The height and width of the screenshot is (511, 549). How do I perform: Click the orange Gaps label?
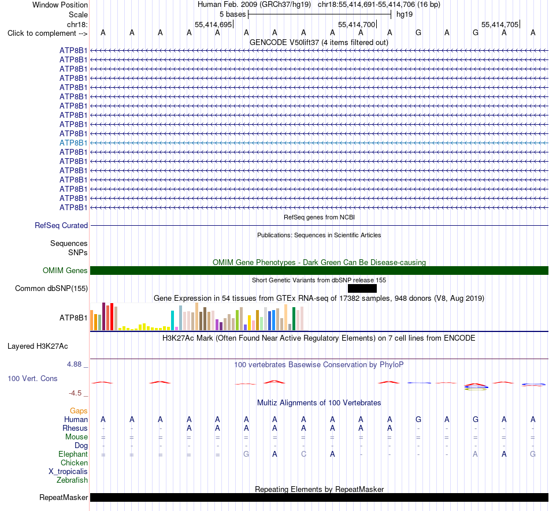pyautogui.click(x=79, y=411)
